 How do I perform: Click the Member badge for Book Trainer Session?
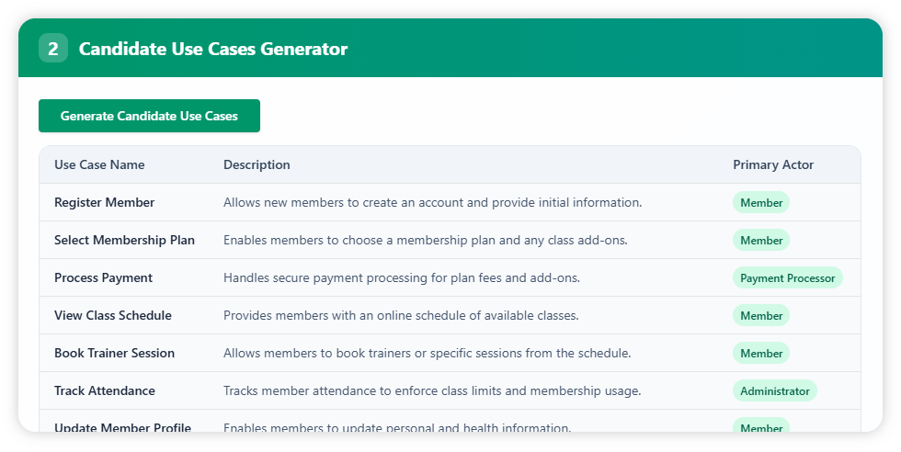[x=761, y=354]
